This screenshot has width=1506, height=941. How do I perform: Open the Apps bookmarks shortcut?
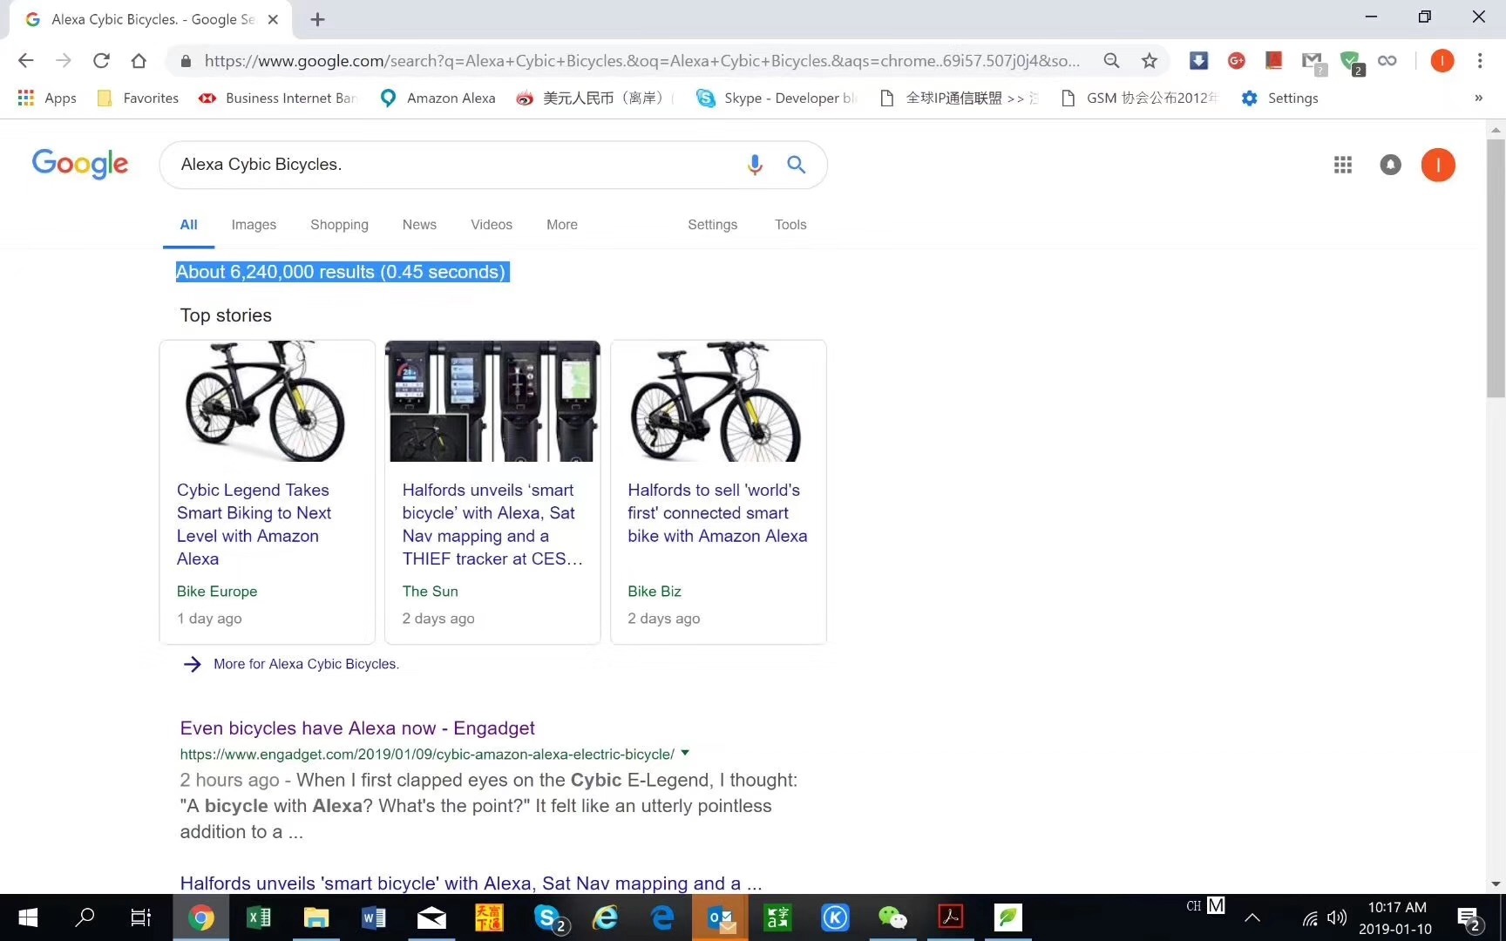coord(48,98)
